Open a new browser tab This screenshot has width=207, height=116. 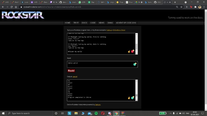pyautogui.click(x=175, y=2)
